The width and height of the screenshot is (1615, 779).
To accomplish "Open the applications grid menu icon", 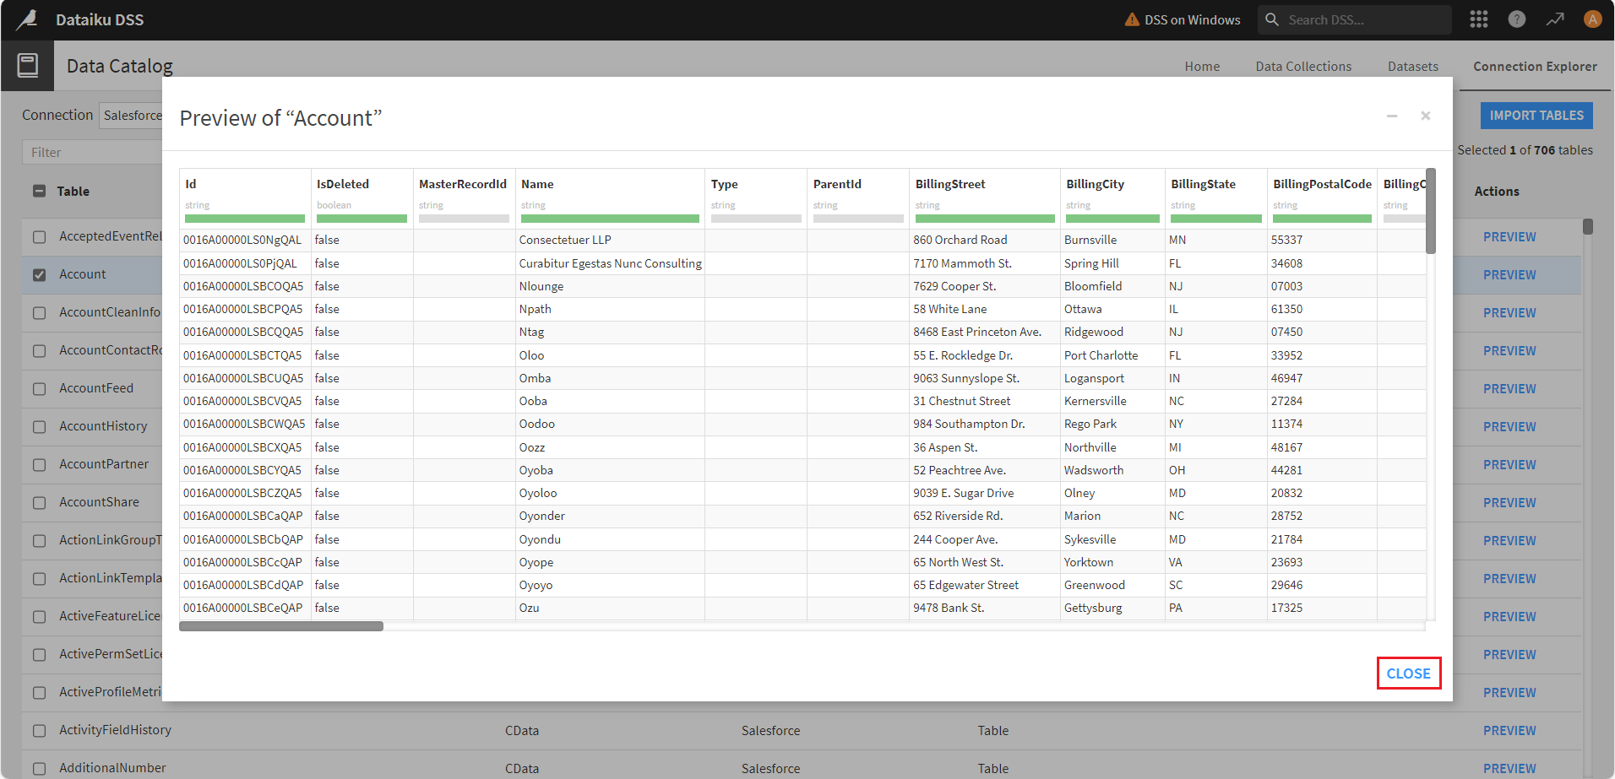I will tap(1478, 19).
